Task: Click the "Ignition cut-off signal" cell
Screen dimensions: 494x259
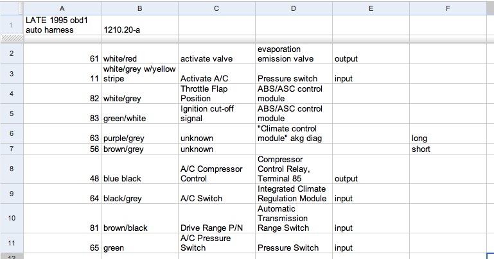Action: (x=216, y=113)
